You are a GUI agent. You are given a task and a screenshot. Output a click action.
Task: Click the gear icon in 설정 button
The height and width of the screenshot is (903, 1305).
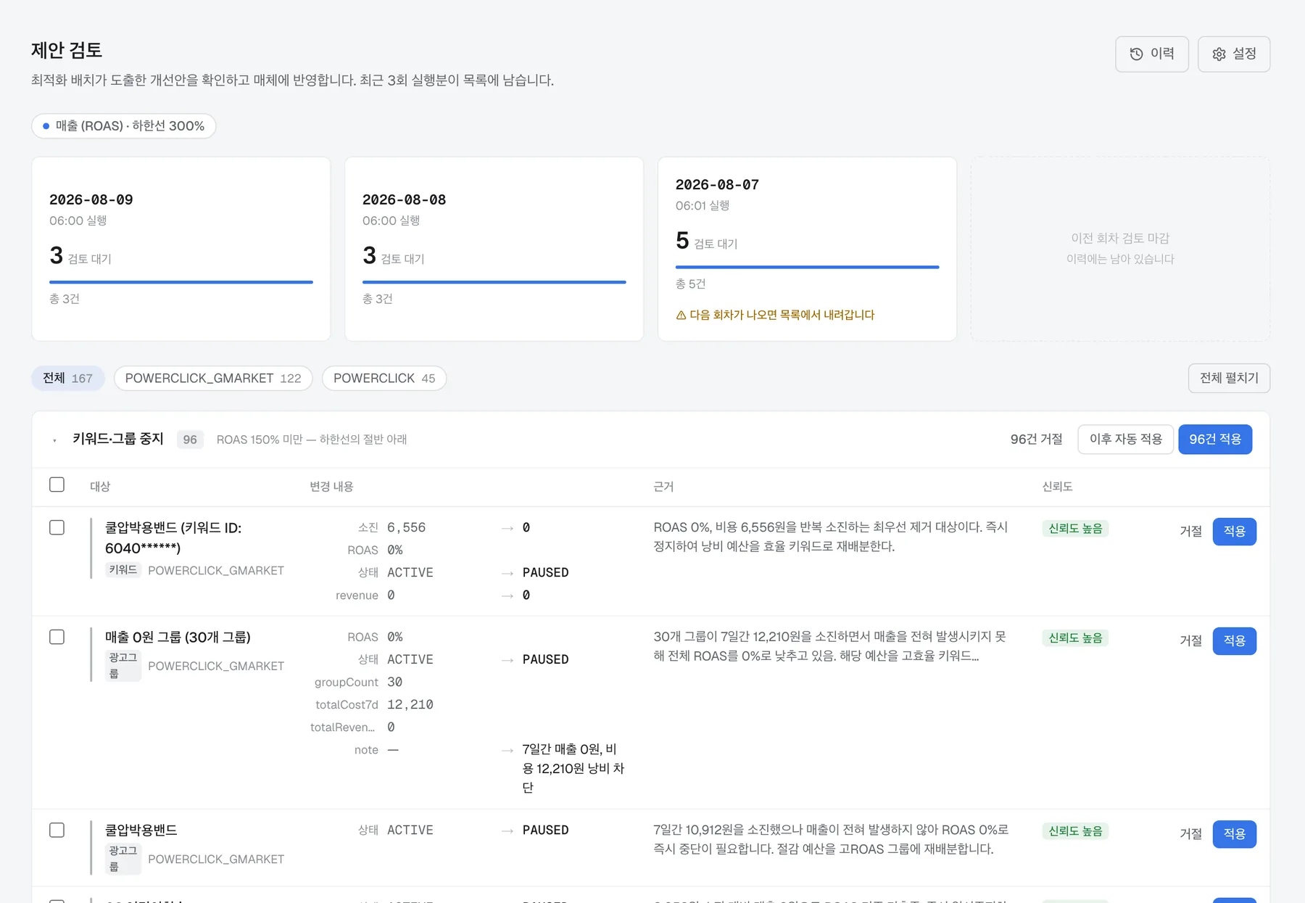pyautogui.click(x=1219, y=54)
